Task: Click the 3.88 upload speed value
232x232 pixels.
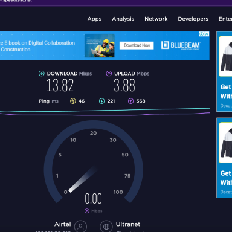Action: 124,85
